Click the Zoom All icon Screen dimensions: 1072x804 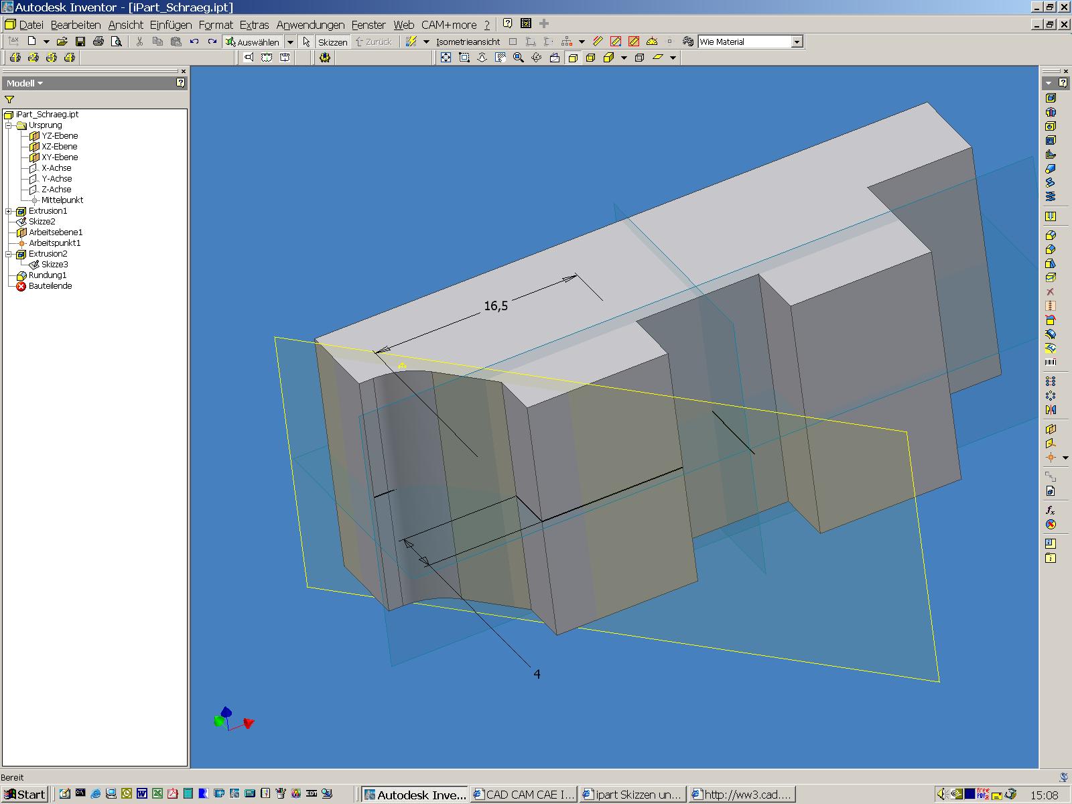click(446, 58)
